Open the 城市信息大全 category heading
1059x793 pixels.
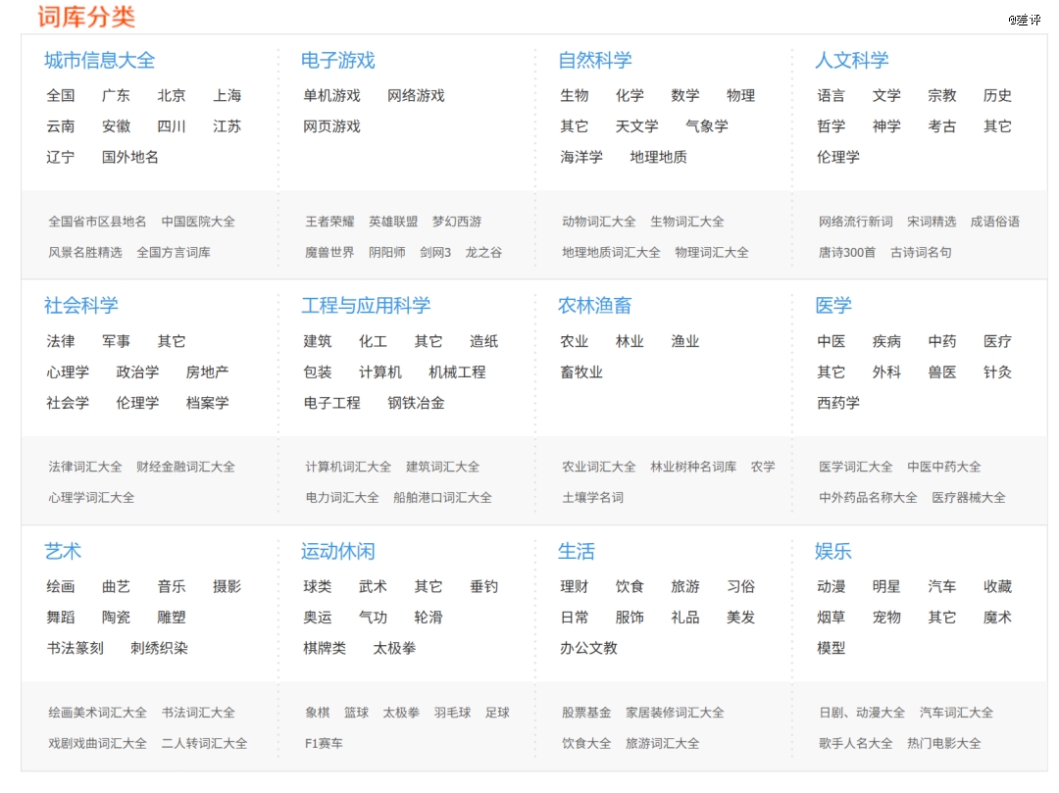99,61
